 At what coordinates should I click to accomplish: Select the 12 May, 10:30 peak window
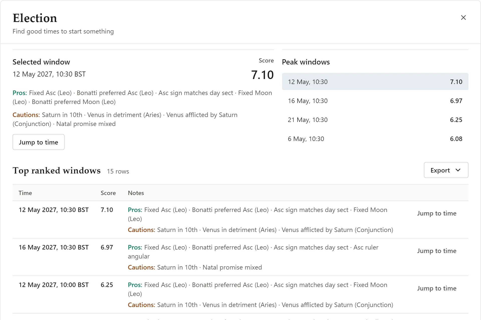click(375, 81)
